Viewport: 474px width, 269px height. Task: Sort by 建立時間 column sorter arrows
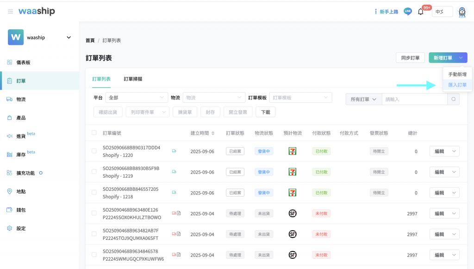click(213, 133)
